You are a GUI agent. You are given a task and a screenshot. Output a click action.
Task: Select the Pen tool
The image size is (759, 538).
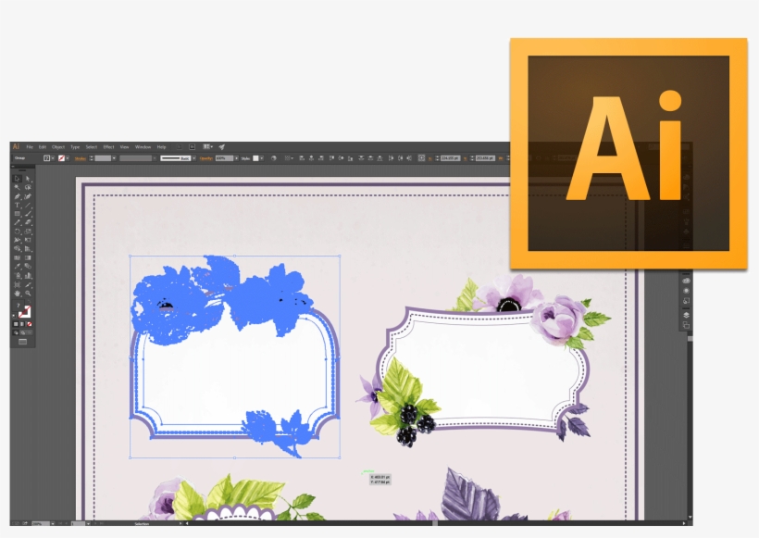click(x=17, y=196)
